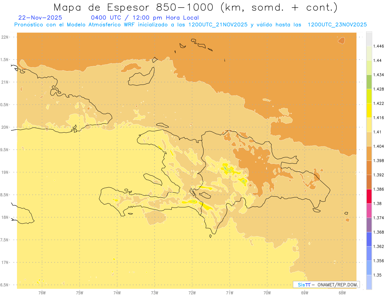Pick the pink legend band between 1.374 and 1.38

click(369, 210)
